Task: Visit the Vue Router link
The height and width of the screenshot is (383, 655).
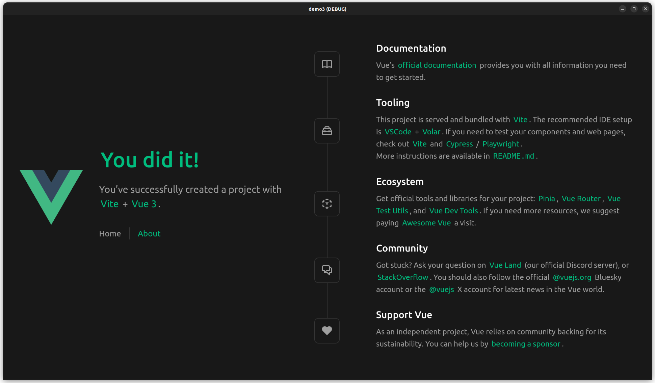Action: pyautogui.click(x=581, y=198)
